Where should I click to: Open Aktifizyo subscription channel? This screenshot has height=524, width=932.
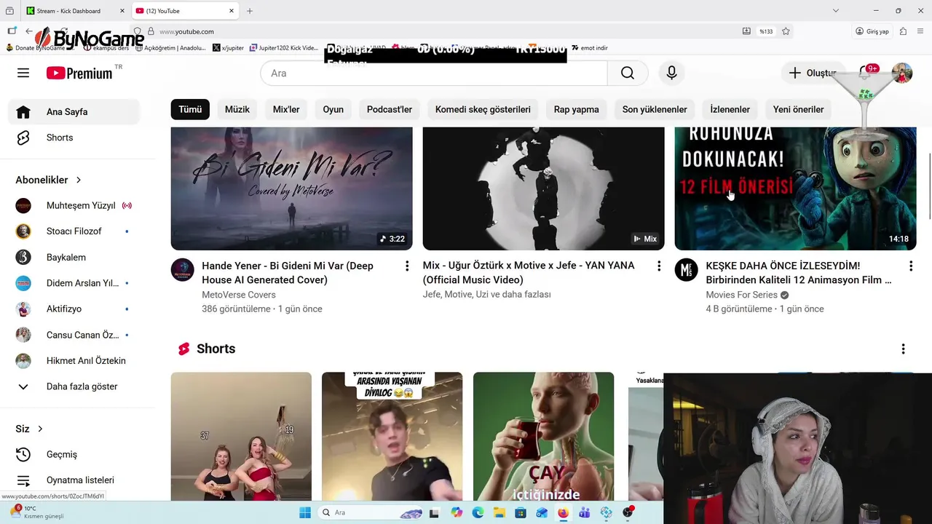pyautogui.click(x=74, y=309)
